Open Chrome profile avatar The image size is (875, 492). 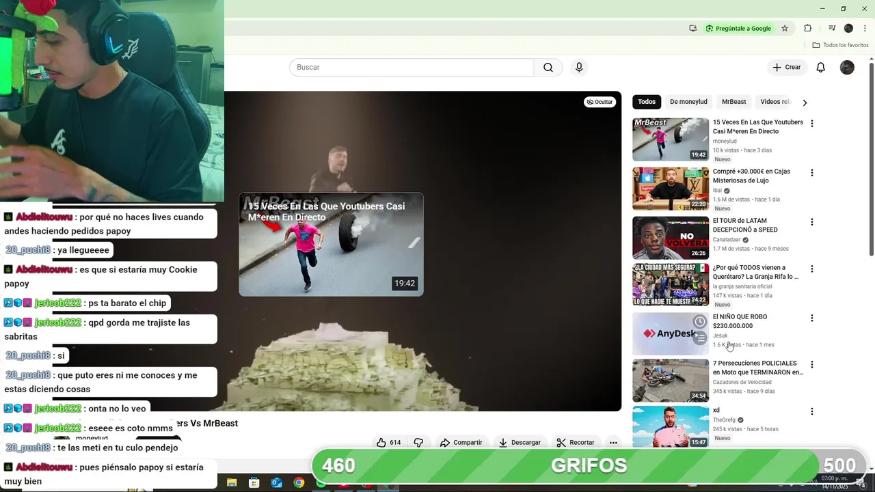[x=848, y=28]
